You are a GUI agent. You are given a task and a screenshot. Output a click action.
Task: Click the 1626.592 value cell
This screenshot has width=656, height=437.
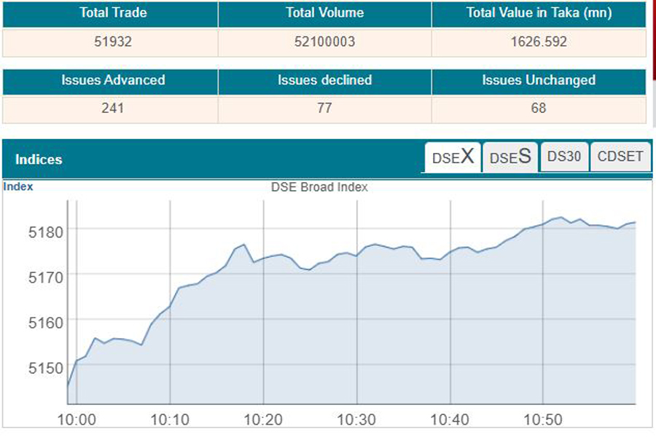coord(539,42)
